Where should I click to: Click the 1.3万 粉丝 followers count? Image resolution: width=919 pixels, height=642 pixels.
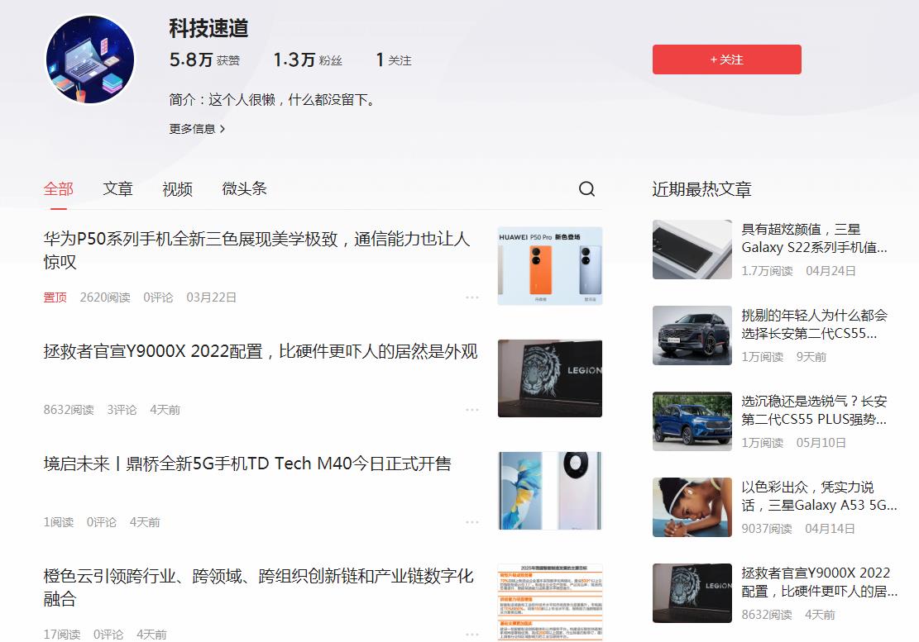pos(308,59)
